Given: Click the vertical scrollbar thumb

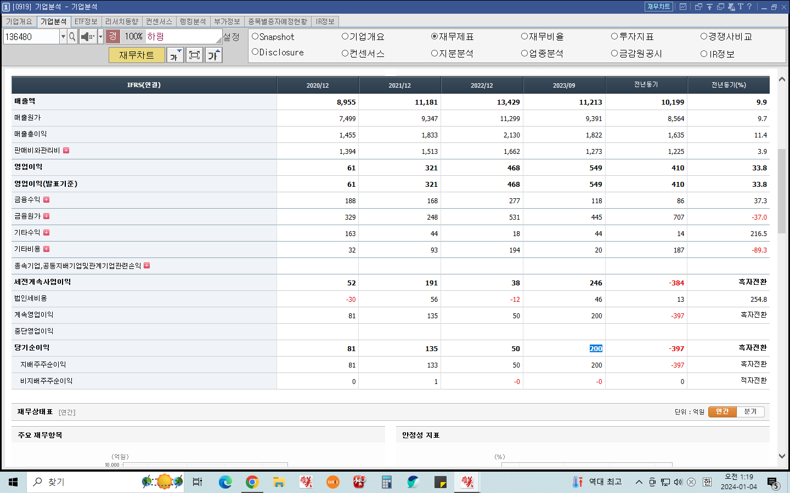Looking at the screenshot, I should click(782, 191).
